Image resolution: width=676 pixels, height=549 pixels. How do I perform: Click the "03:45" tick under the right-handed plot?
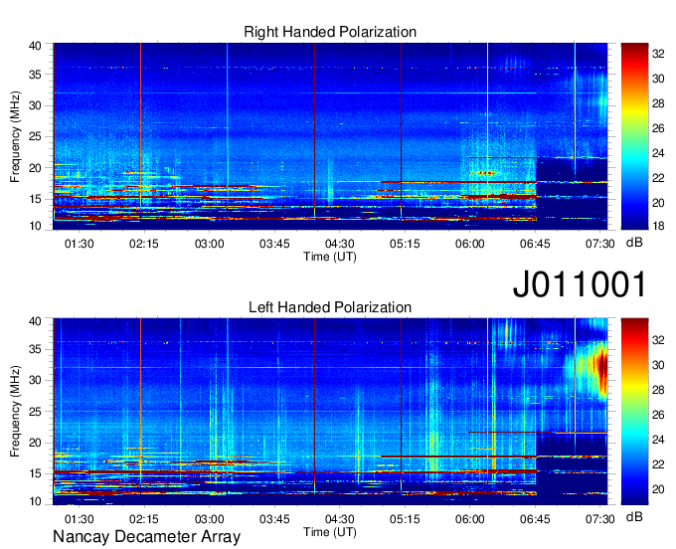click(x=274, y=244)
